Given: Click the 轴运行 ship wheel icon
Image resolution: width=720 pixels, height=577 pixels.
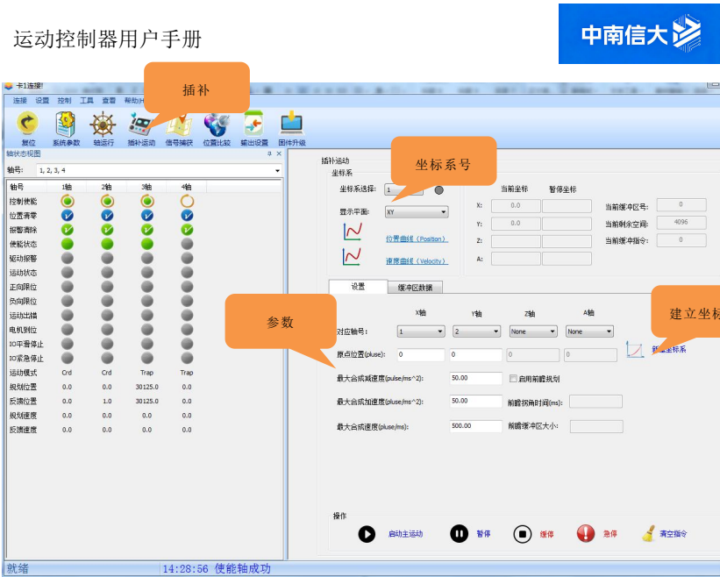Looking at the screenshot, I should click(103, 124).
